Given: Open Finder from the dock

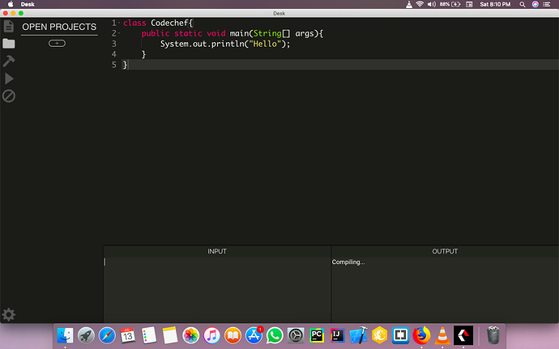Looking at the screenshot, I should 65,335.
